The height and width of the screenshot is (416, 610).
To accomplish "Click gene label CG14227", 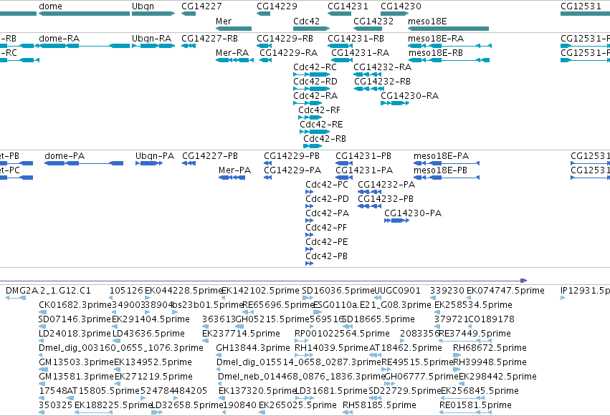I will pos(201,6).
